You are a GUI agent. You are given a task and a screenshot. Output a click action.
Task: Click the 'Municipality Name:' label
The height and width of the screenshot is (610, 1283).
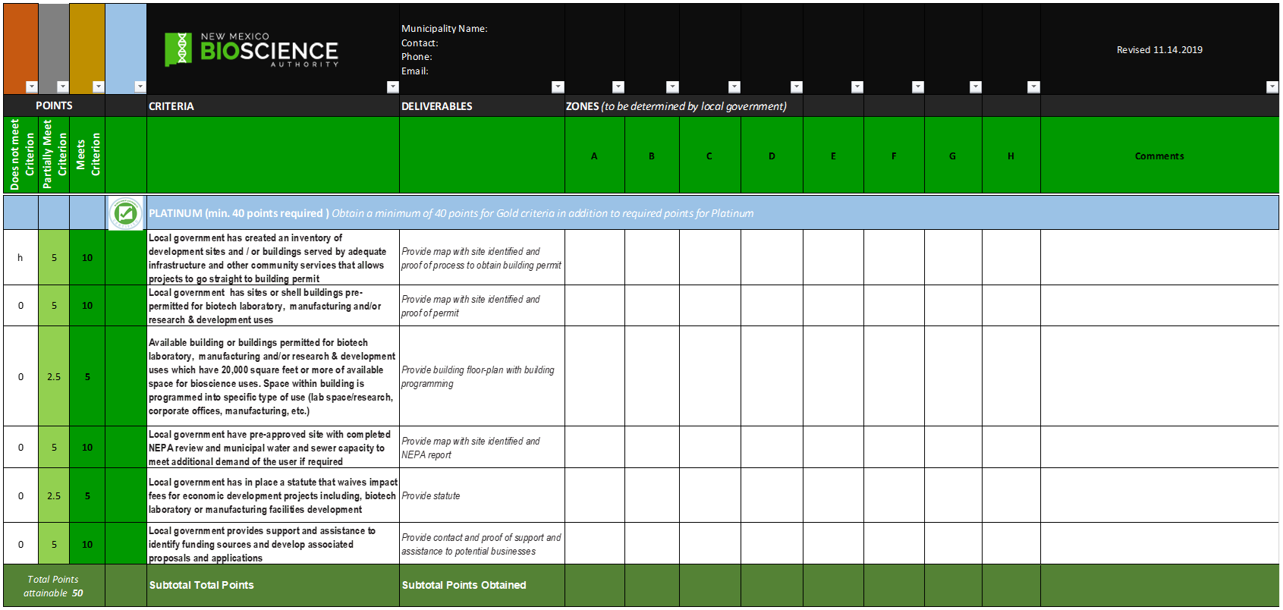point(444,29)
